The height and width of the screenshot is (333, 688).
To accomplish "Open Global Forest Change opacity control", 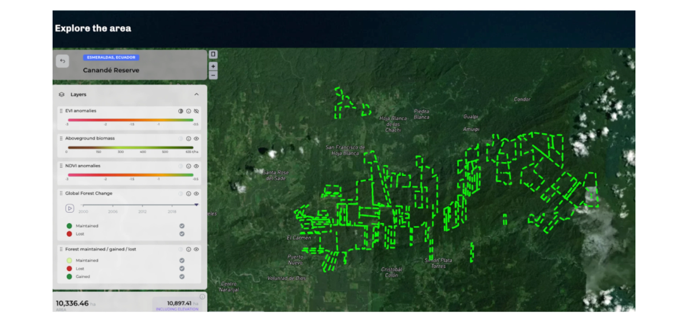I will (181, 193).
